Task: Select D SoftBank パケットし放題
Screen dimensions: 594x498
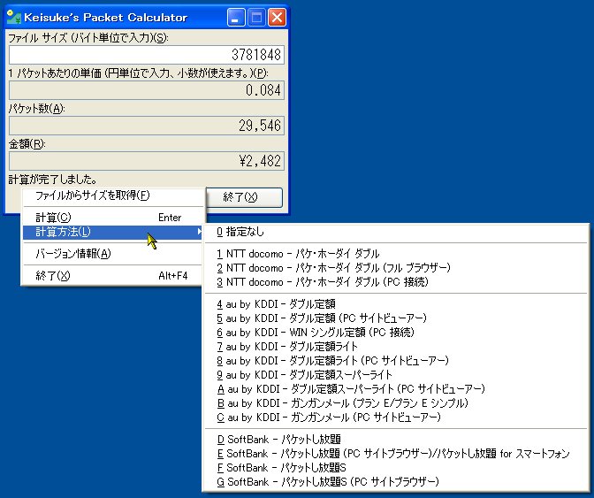Action: (396, 440)
